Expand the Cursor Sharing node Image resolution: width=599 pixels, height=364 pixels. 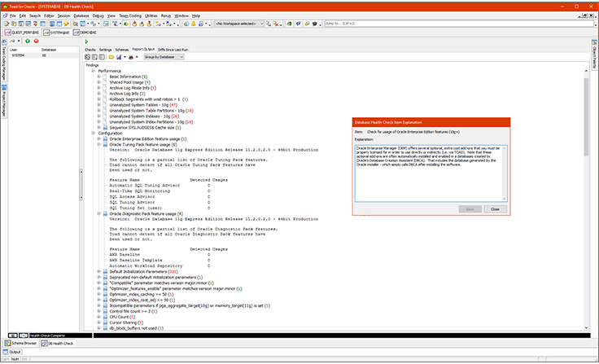98,322
